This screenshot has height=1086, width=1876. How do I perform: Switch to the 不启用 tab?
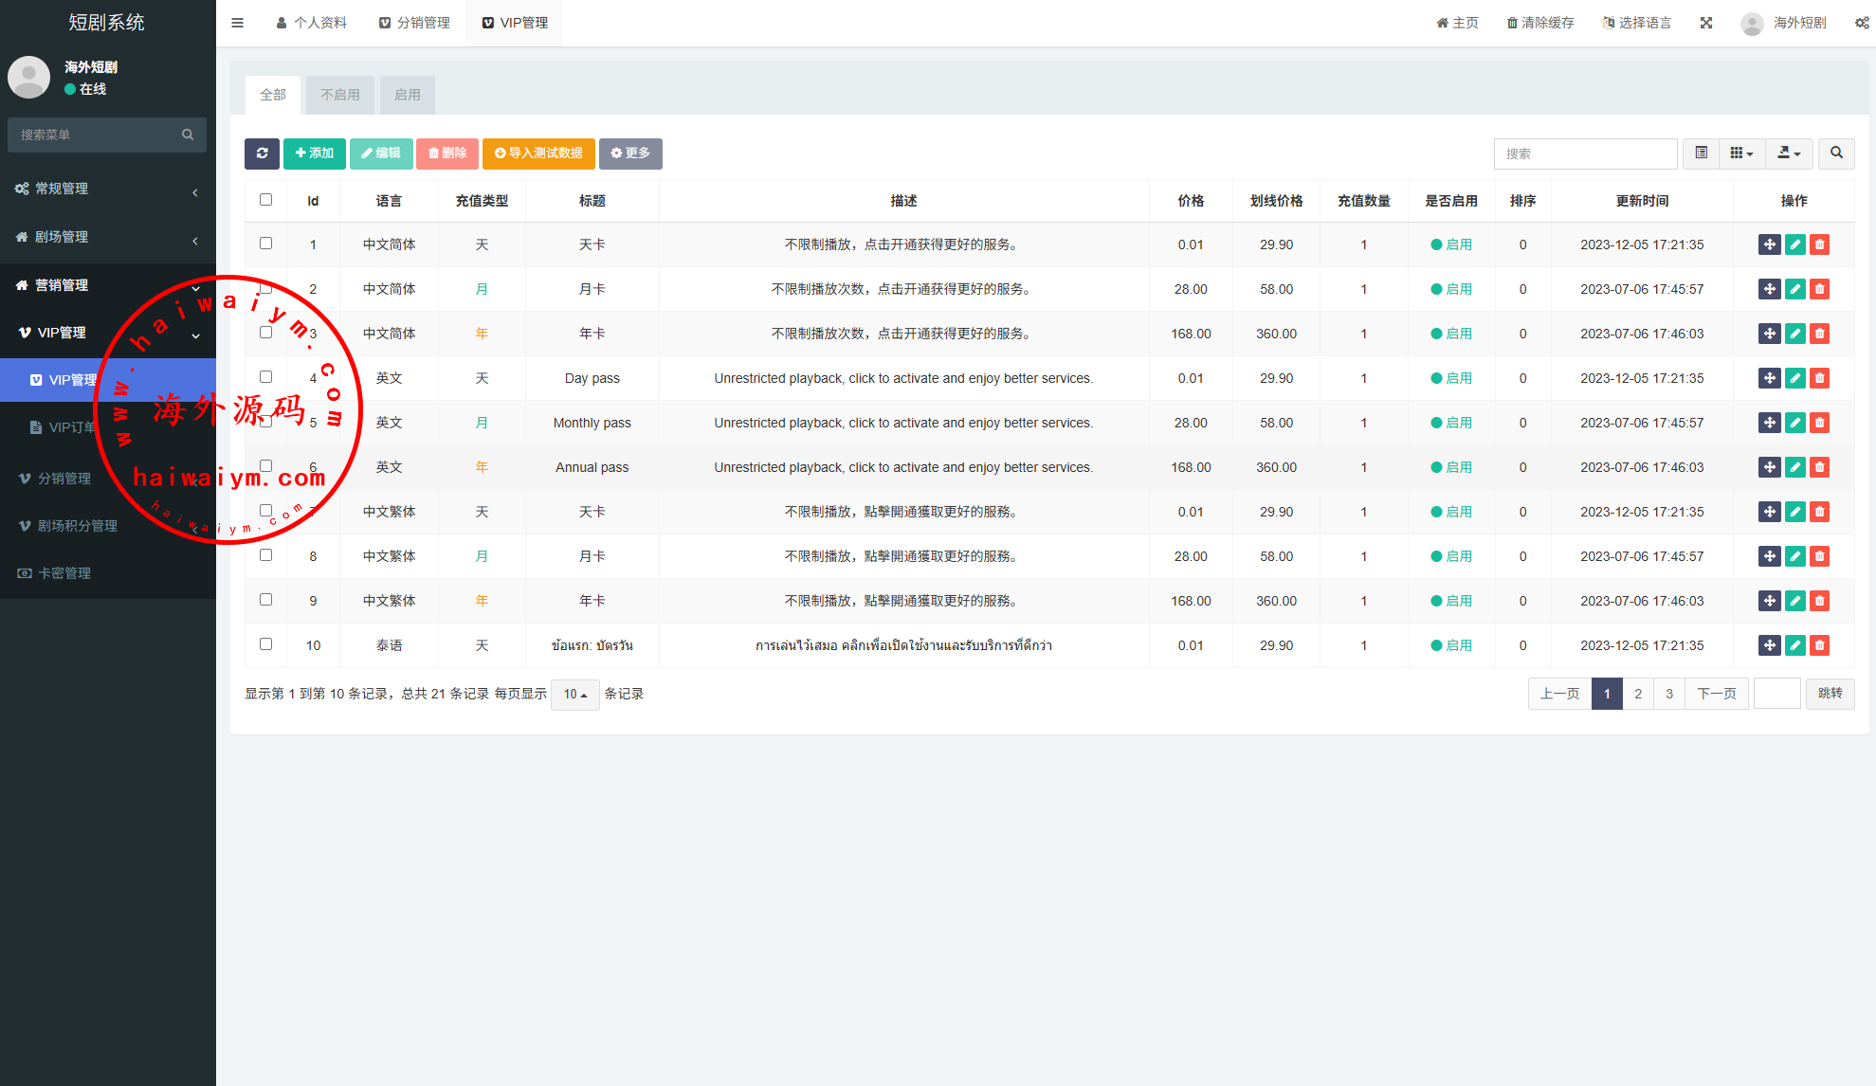click(x=339, y=95)
